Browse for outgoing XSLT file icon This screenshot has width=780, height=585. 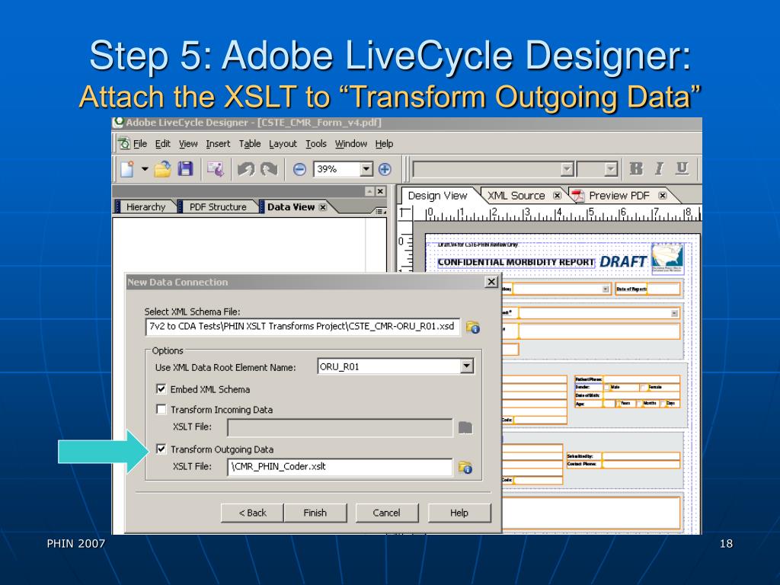[465, 468]
